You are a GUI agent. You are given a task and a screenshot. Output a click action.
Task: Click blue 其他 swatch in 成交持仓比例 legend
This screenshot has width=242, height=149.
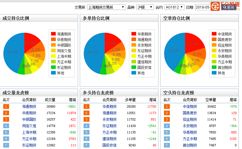[x=53, y=73]
